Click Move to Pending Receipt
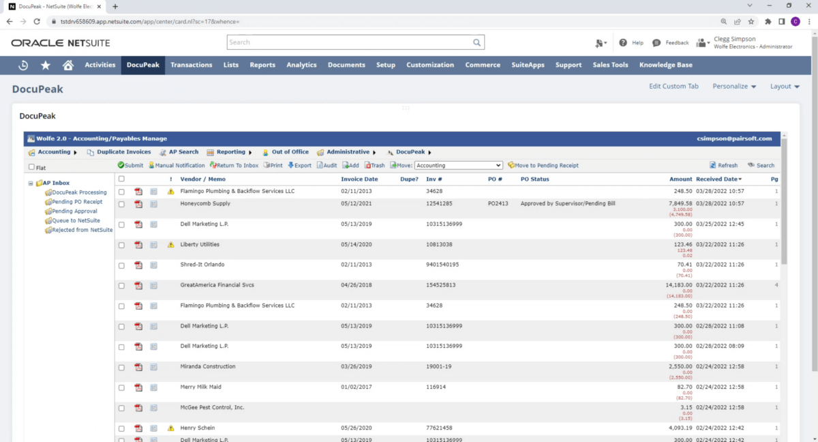Image resolution: width=818 pixels, height=442 pixels. point(543,165)
